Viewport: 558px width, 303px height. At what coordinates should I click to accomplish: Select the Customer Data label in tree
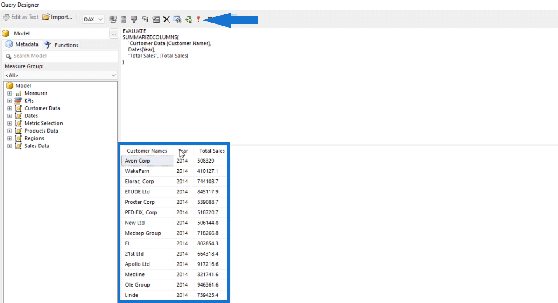tap(42, 108)
